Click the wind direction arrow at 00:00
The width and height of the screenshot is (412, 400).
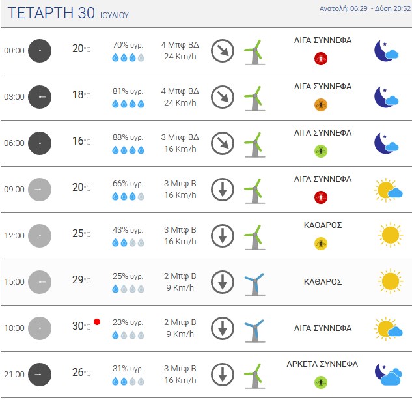click(223, 51)
